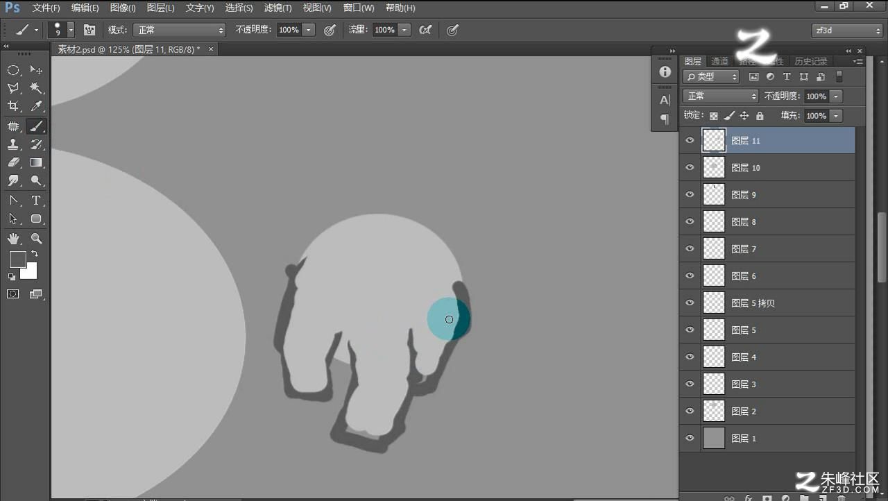The image size is (888, 501).
Task: Select the Zoom tool
Action: [x=36, y=238]
